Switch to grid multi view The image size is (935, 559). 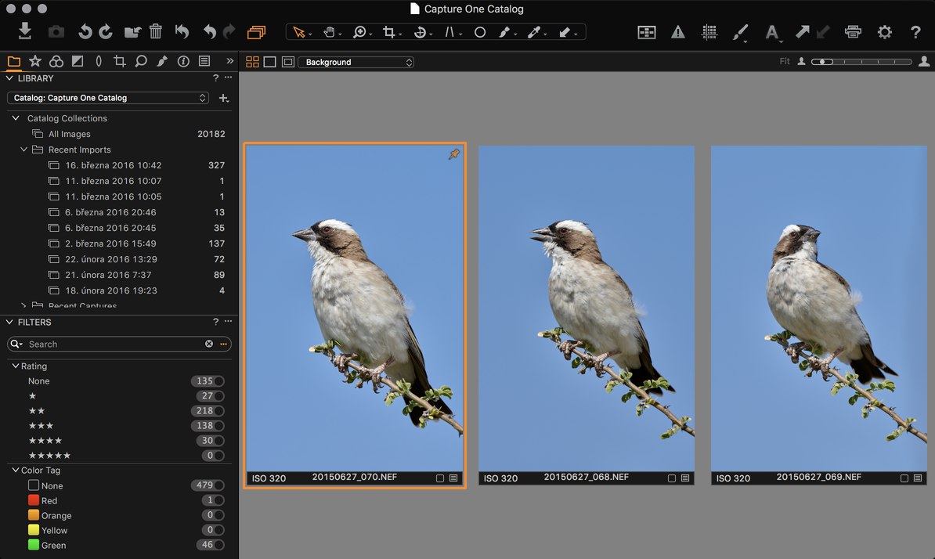252,62
